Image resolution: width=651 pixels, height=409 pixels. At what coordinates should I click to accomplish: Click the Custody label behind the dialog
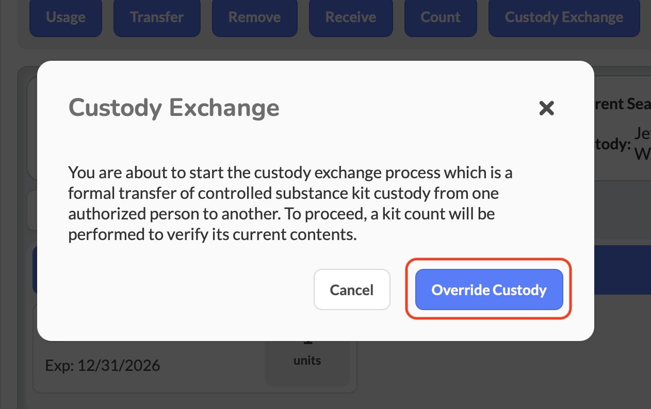pos(613,145)
